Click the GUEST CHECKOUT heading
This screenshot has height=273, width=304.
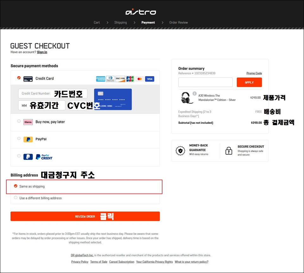(40, 46)
